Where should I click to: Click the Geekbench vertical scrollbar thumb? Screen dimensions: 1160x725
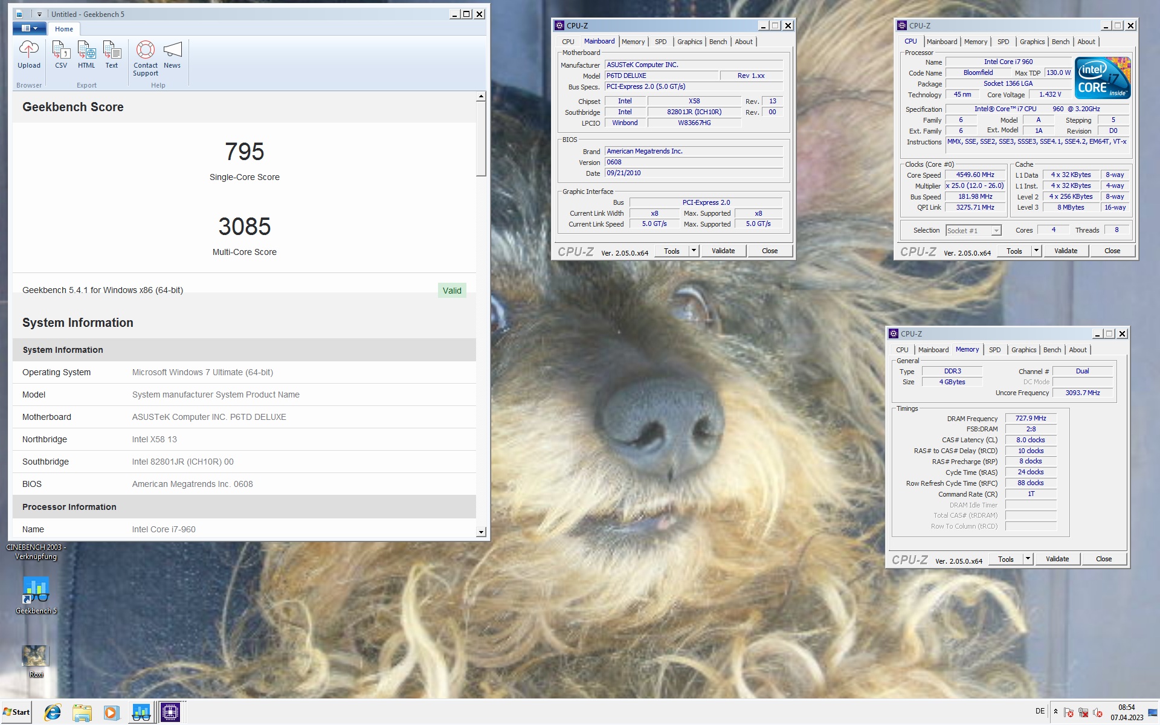click(481, 139)
